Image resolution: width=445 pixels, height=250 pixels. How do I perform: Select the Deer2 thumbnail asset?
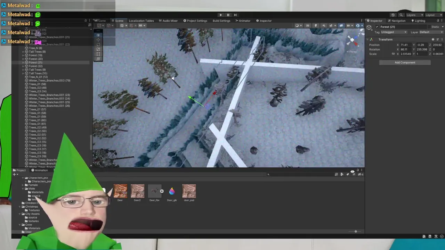137,193
